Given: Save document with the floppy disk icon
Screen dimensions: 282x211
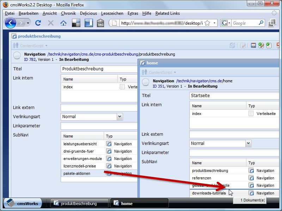Looking at the screenshot, I should pyautogui.click(x=253, y=45).
